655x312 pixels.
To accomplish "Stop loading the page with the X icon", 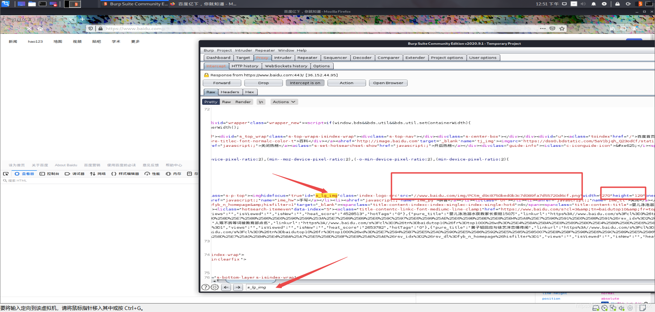I will pyautogui.click(x=29, y=29).
